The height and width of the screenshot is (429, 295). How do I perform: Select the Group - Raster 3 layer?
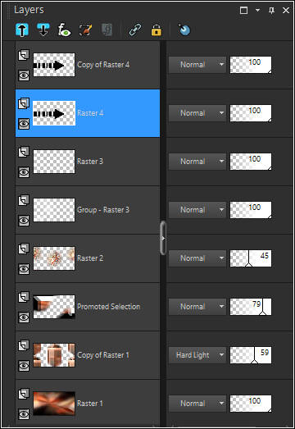[88, 210]
